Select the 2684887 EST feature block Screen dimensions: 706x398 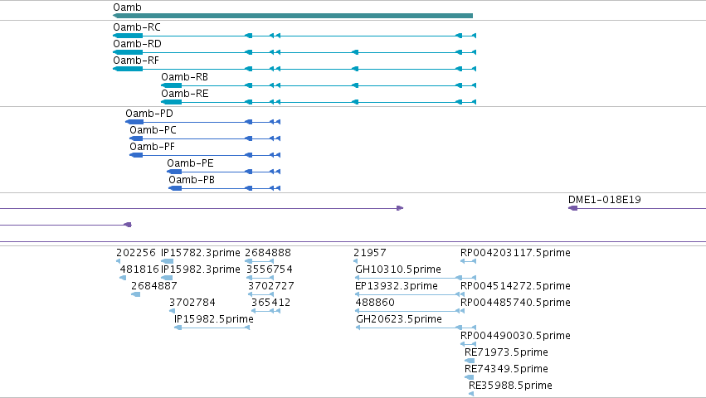coord(135,294)
